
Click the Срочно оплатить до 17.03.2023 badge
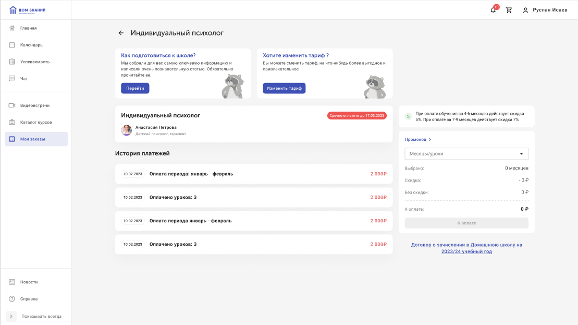tap(357, 115)
